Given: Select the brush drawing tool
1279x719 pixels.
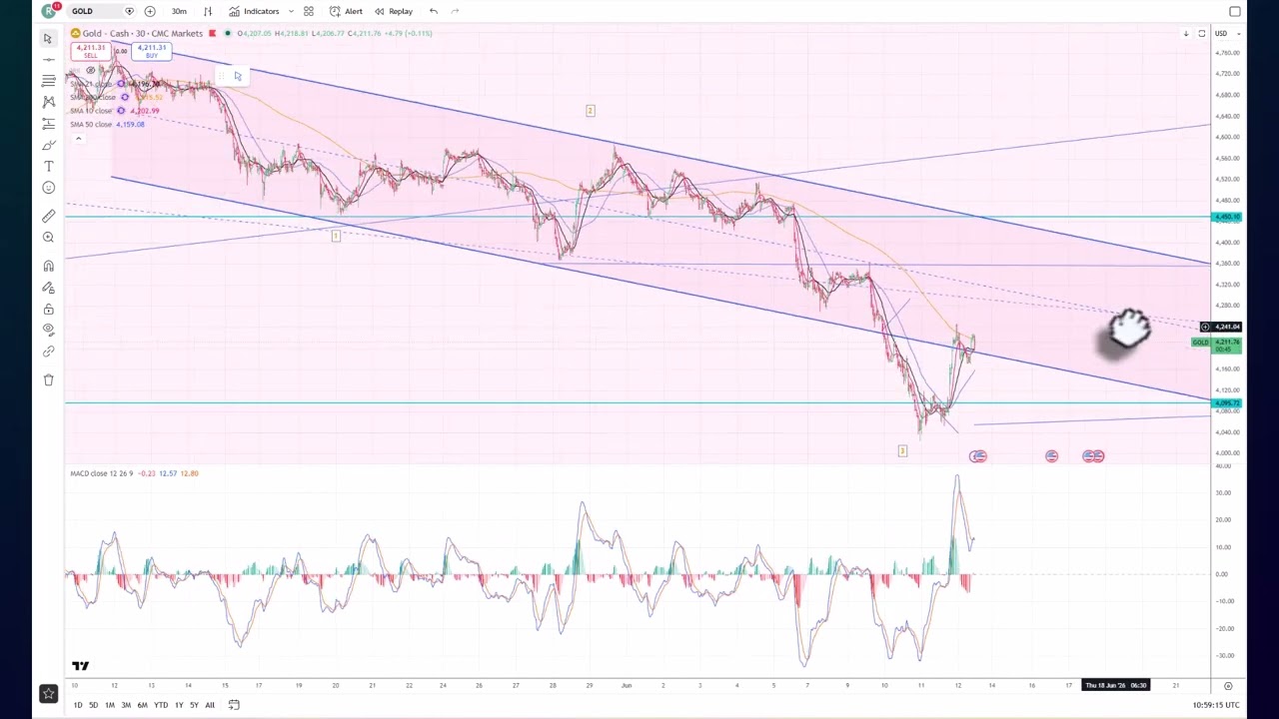Looking at the screenshot, I should point(48,145).
